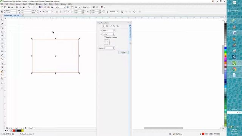The image size is (242, 136).
Task: Click the Windows Start button
Action: [x=234, y=3]
